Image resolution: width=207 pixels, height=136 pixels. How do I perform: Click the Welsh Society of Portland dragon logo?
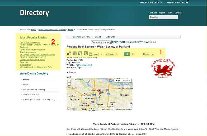(163, 68)
